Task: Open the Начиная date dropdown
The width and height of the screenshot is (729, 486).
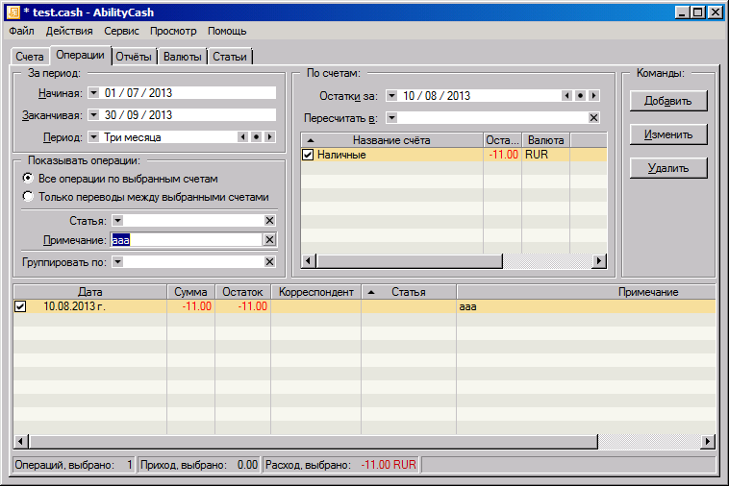Action: 93,93
